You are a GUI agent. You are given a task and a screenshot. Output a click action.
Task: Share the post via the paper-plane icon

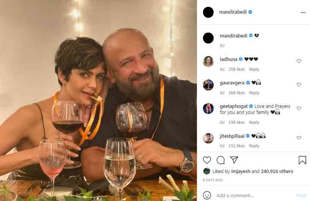click(234, 160)
